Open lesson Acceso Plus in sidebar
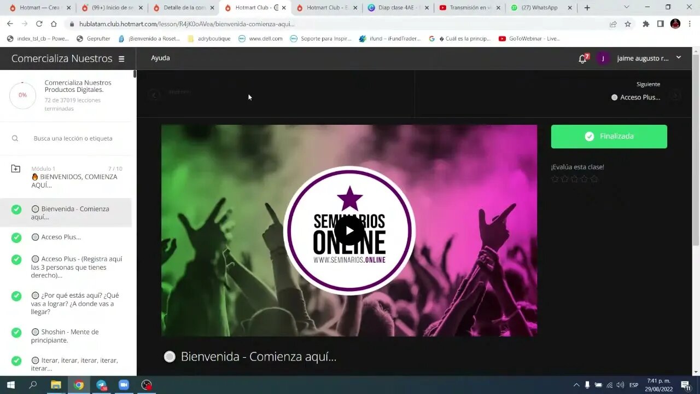 (x=56, y=237)
